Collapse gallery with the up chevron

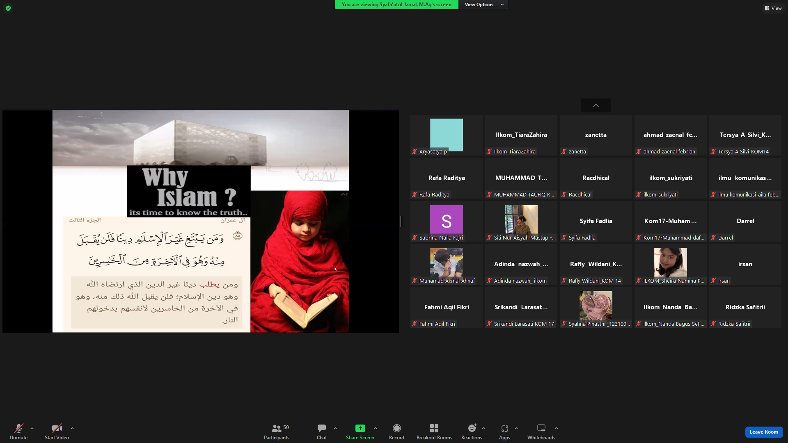(596, 105)
